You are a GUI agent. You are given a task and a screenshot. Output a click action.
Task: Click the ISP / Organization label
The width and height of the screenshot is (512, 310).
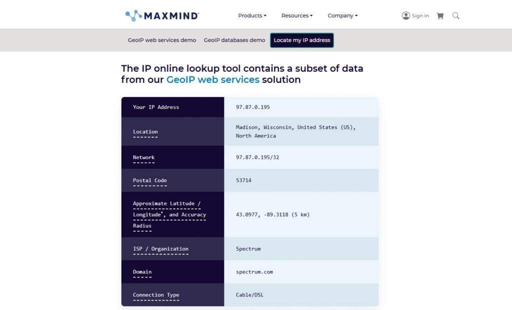point(160,249)
